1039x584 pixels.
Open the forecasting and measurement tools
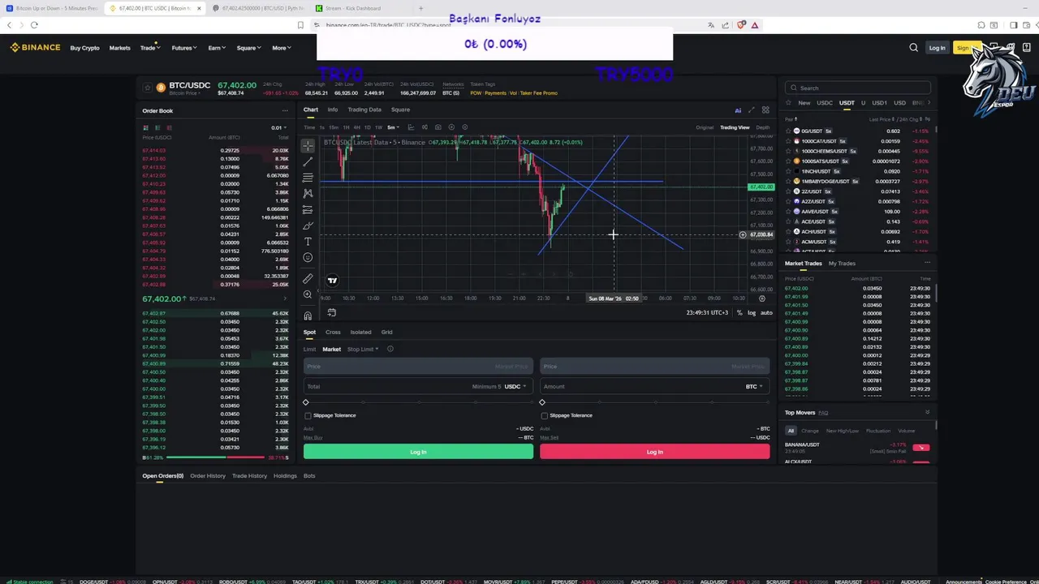(x=308, y=209)
